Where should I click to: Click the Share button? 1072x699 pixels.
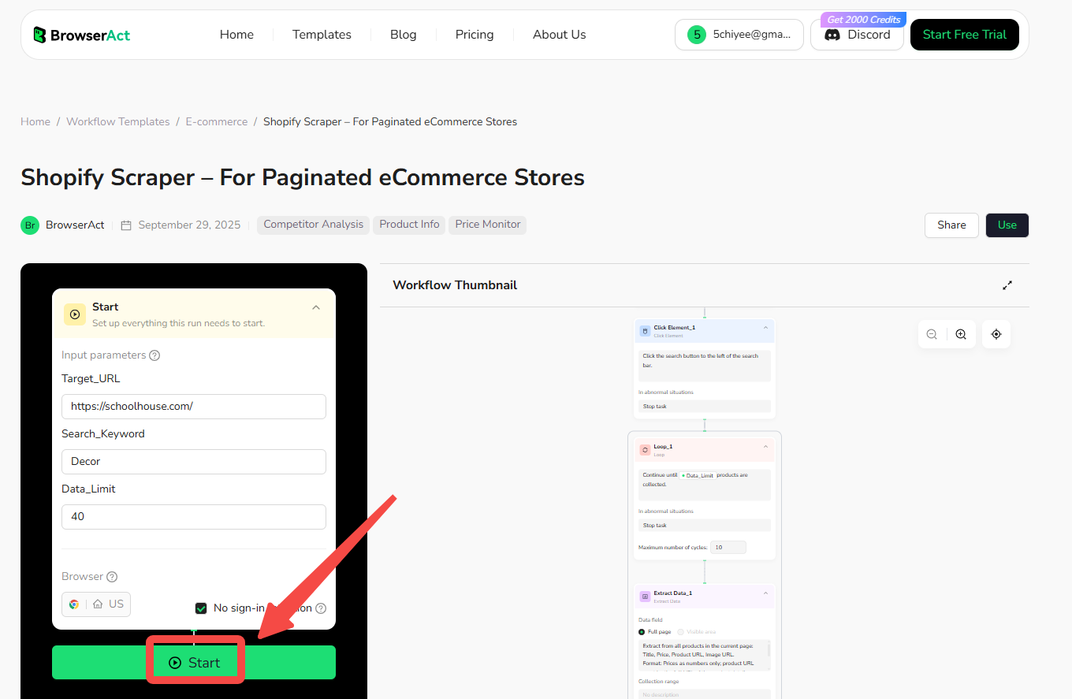pyautogui.click(x=951, y=225)
